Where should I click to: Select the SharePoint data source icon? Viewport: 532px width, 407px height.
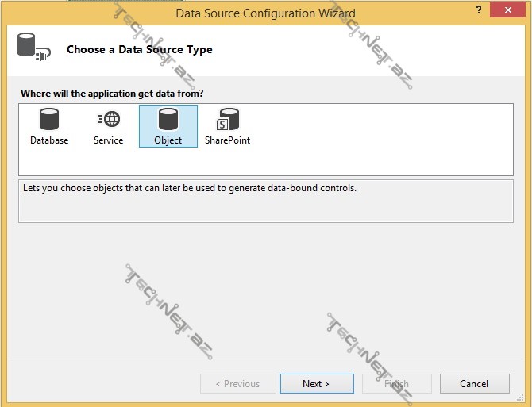227,120
